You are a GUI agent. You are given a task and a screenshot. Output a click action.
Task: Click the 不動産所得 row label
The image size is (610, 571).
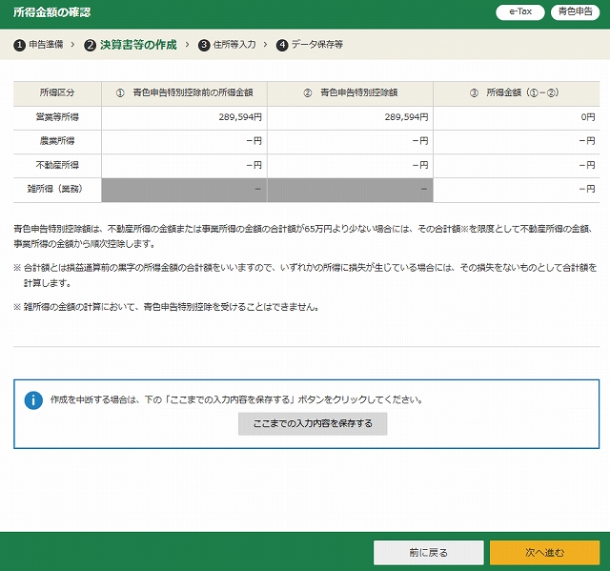point(57,165)
